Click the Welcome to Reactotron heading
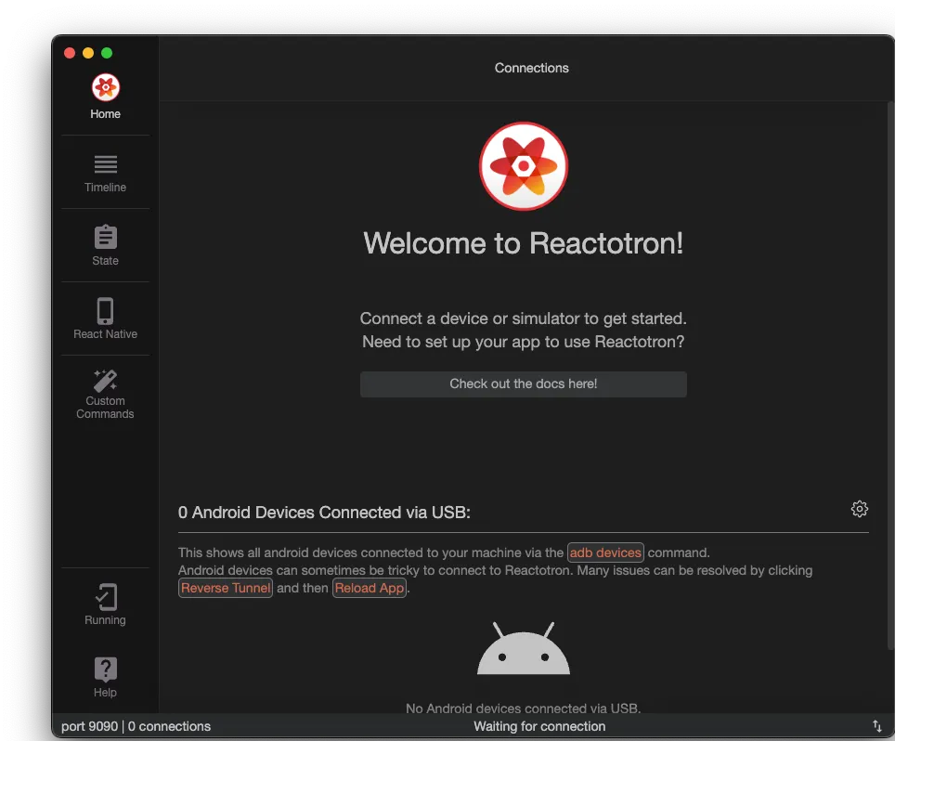Viewport: 947px width, 806px height. (523, 243)
